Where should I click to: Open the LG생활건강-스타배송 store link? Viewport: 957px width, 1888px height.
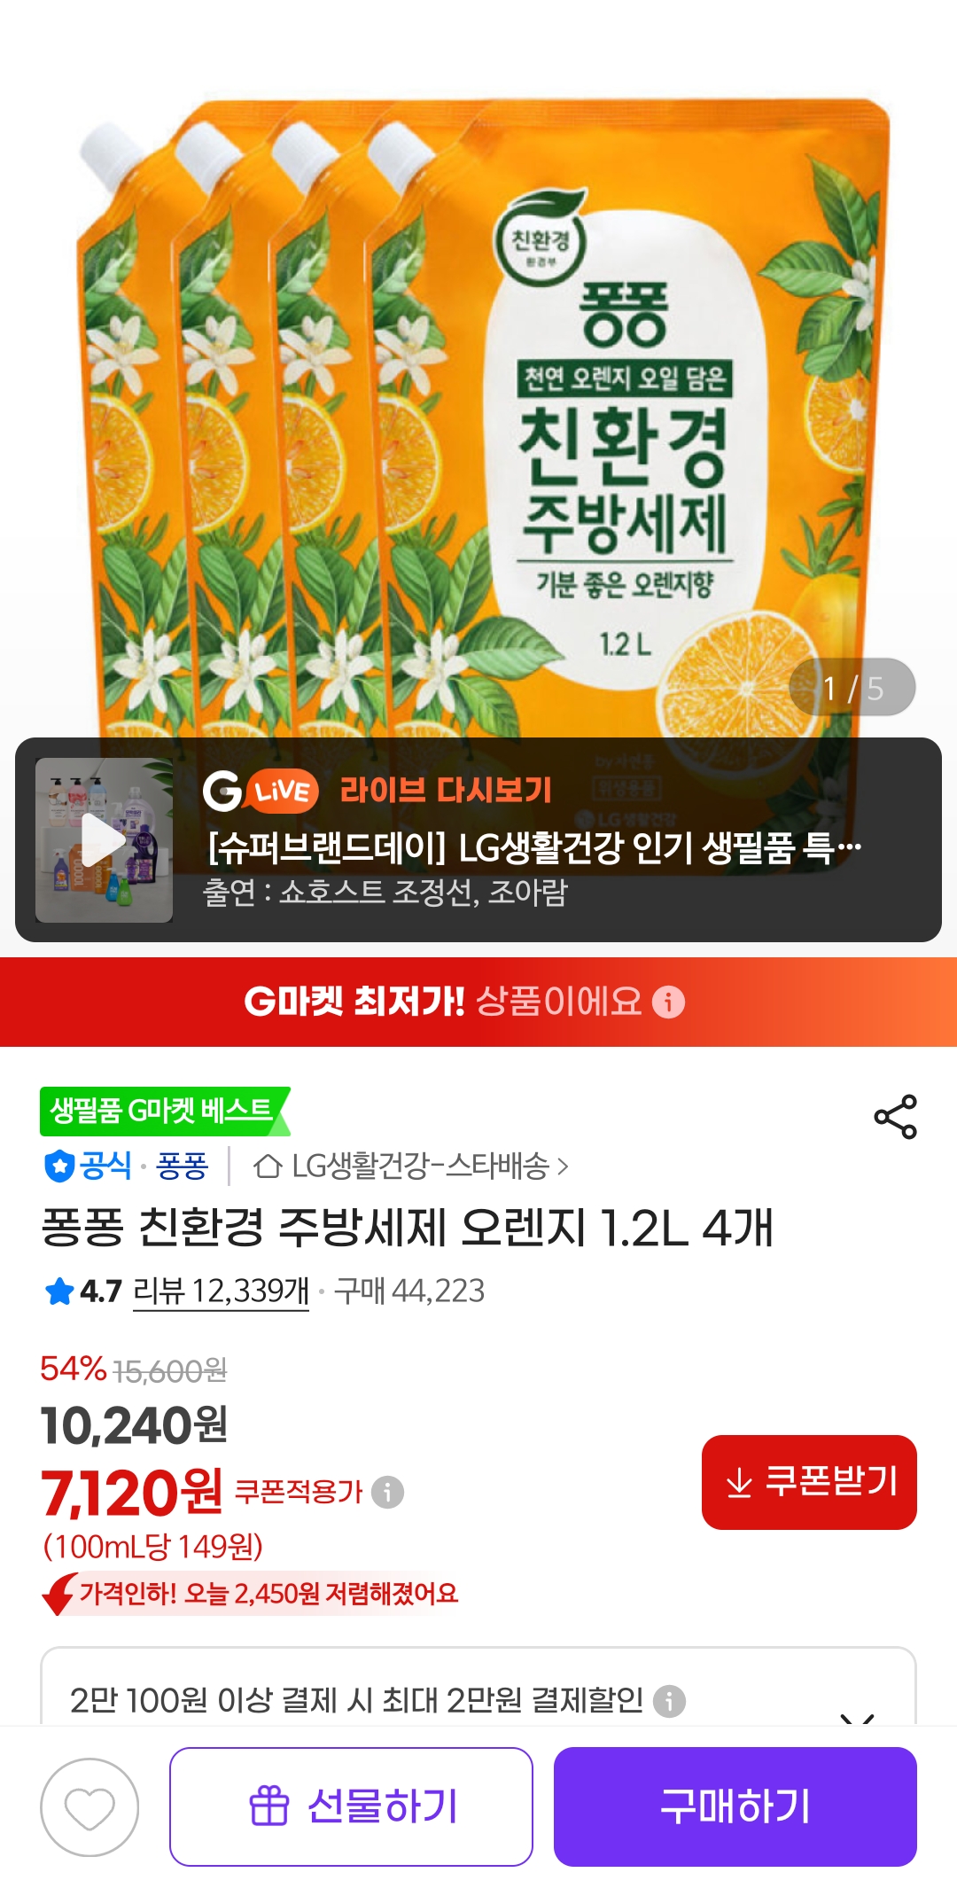411,1166
